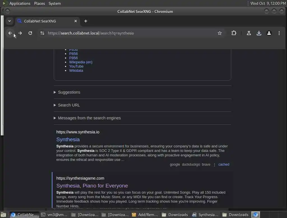The height and width of the screenshot is (218, 287).
Task: Click the brave engine label
Action: pyautogui.click(x=206, y=164)
